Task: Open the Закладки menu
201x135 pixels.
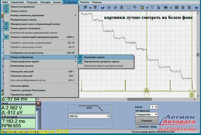Action: [x=45, y=2]
